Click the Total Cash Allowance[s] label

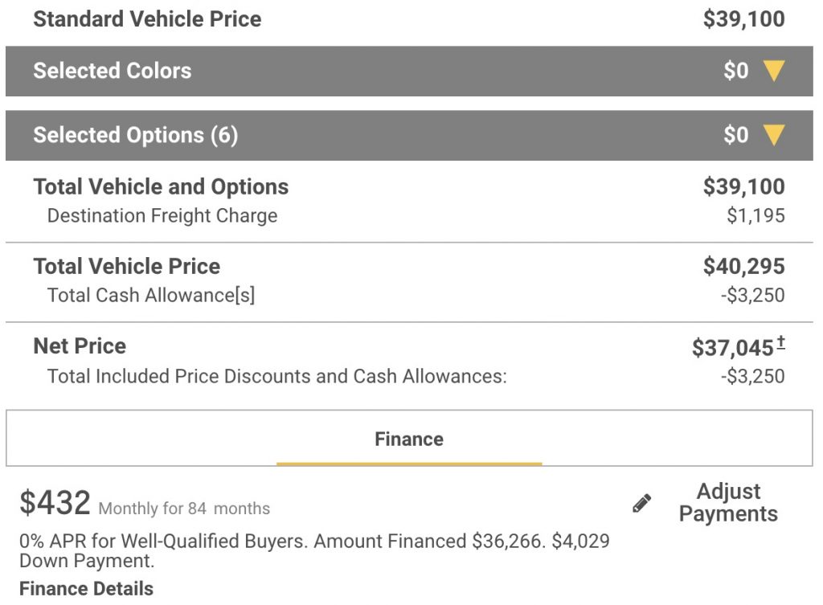151,296
